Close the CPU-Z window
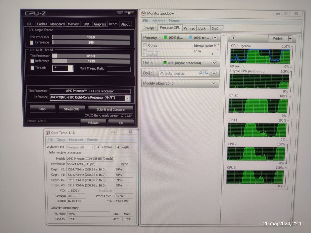 [x=129, y=13]
